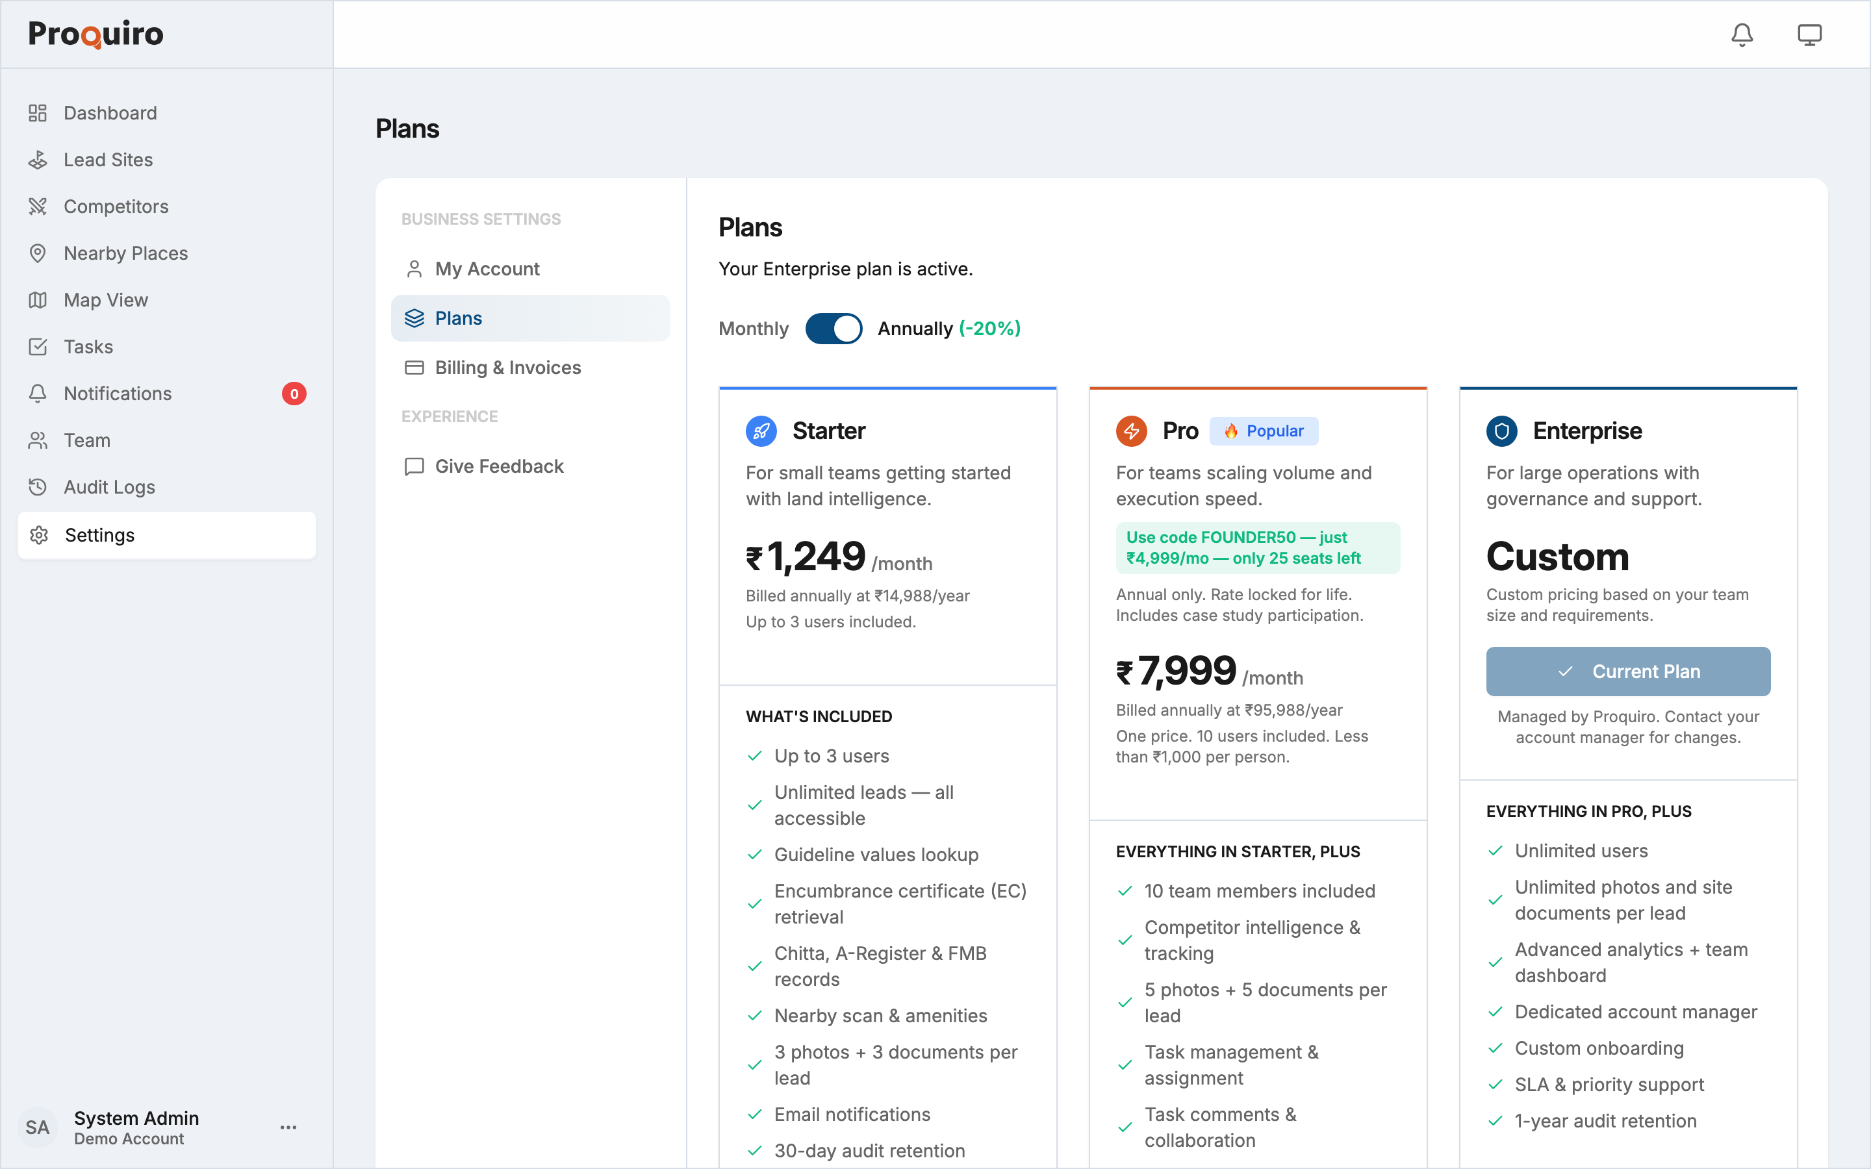Screen dimensions: 1871x1169
Task: Open the notifications bell in the top bar
Action: tap(1742, 35)
